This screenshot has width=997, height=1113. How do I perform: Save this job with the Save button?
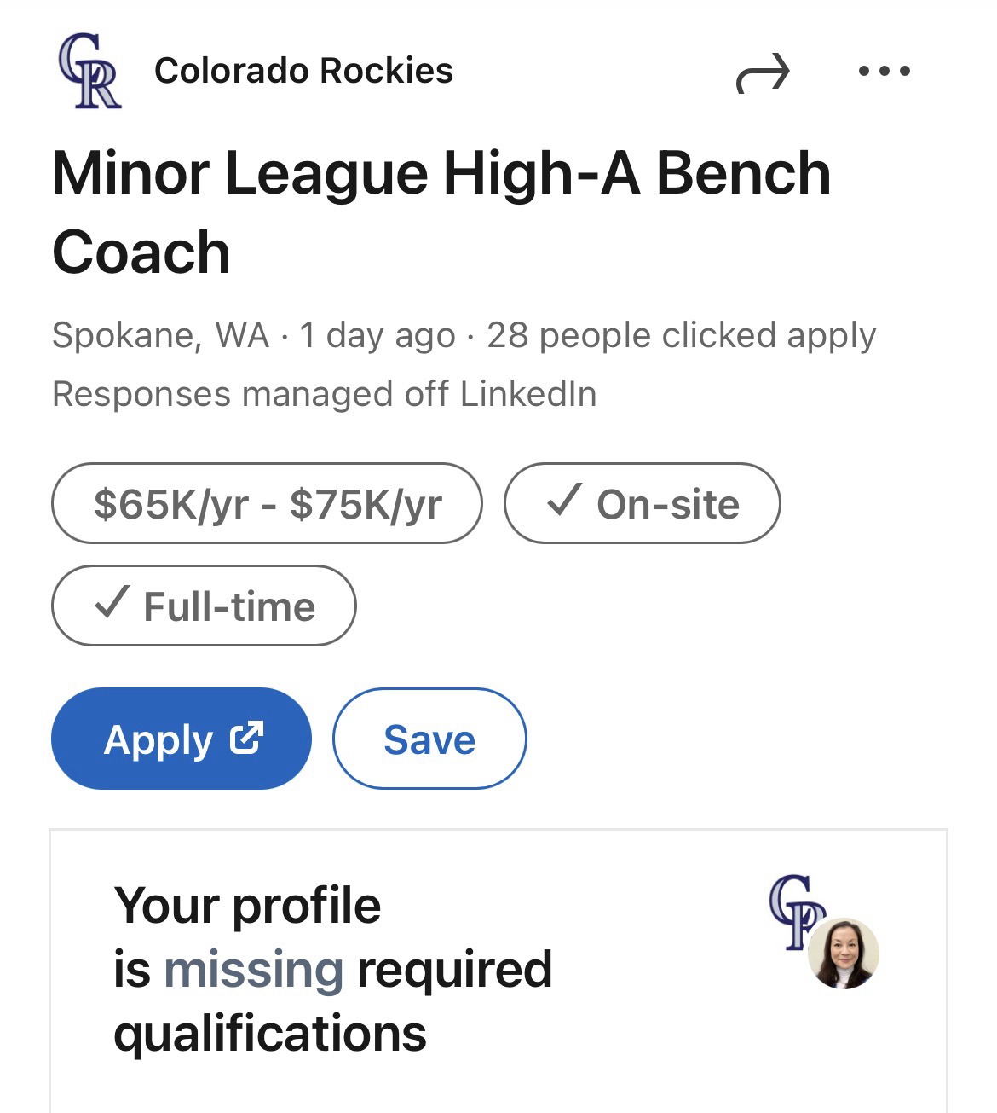(x=429, y=739)
